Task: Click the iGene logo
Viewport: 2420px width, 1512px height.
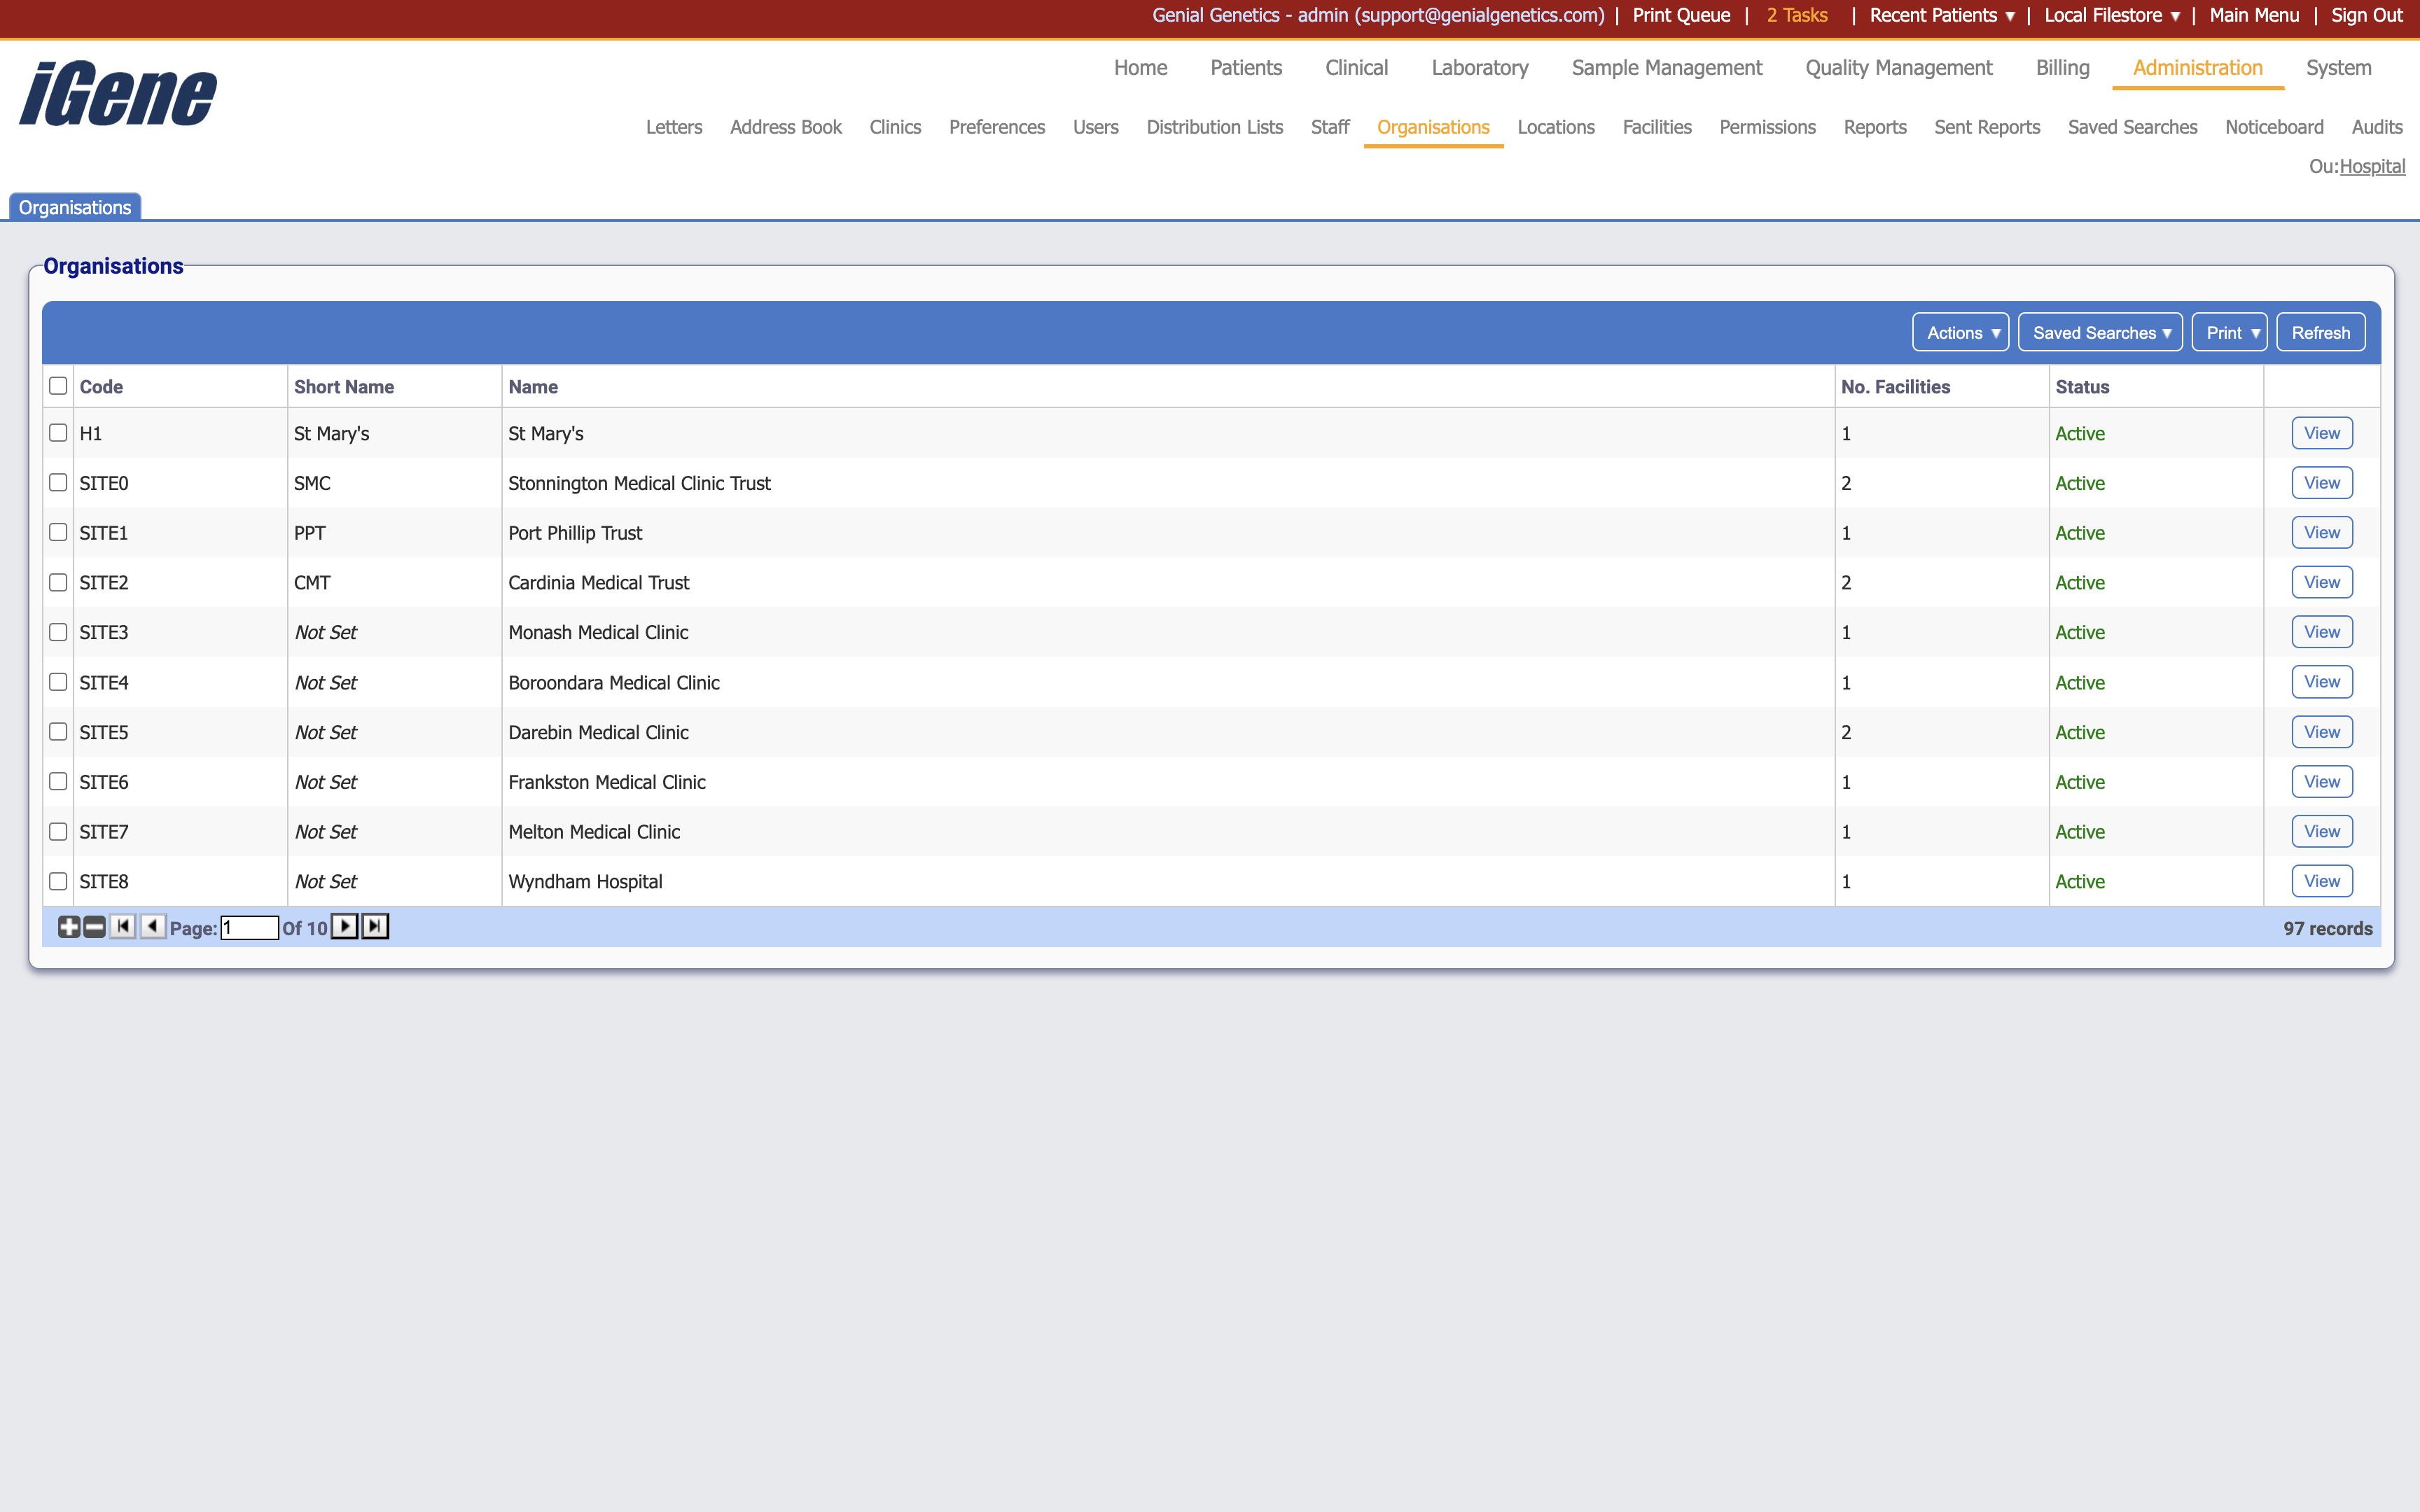Action: [116, 92]
